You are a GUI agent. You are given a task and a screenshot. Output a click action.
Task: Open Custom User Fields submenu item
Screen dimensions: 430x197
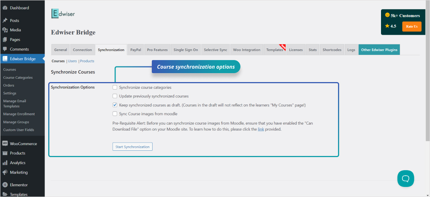point(19,130)
